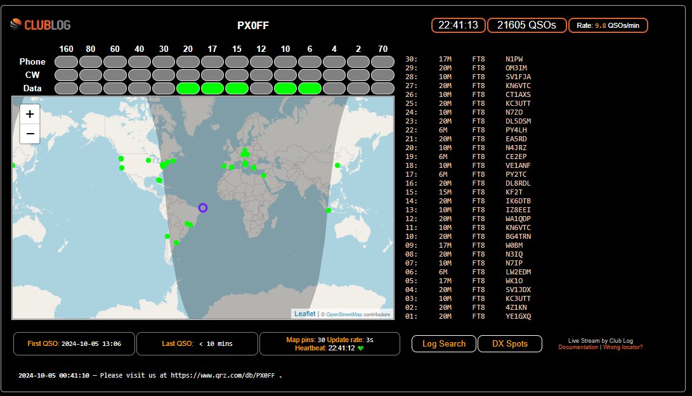Select the Data 6m band indicator
The width and height of the screenshot is (692, 396).
[310, 88]
